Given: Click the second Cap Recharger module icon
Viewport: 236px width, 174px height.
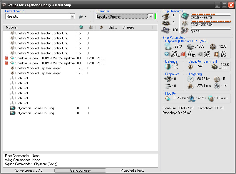Looking at the screenshot, I should tap(12, 73).
